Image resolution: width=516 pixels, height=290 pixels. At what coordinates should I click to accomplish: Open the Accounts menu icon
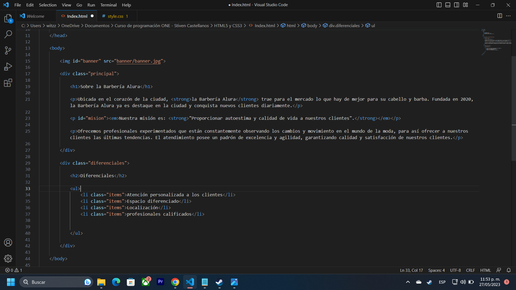click(8, 242)
